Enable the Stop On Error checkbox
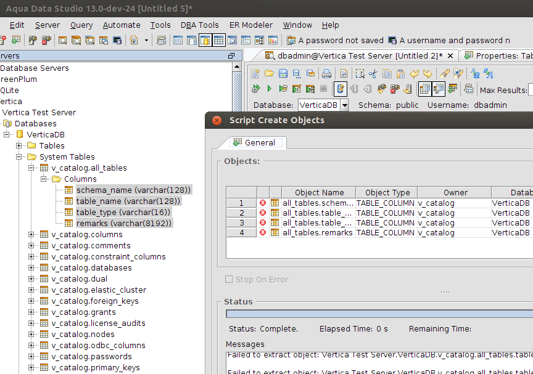This screenshot has height=374, width=533. tap(229, 279)
